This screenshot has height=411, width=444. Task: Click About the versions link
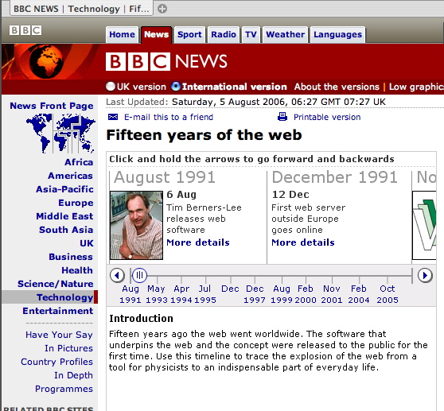tap(337, 87)
